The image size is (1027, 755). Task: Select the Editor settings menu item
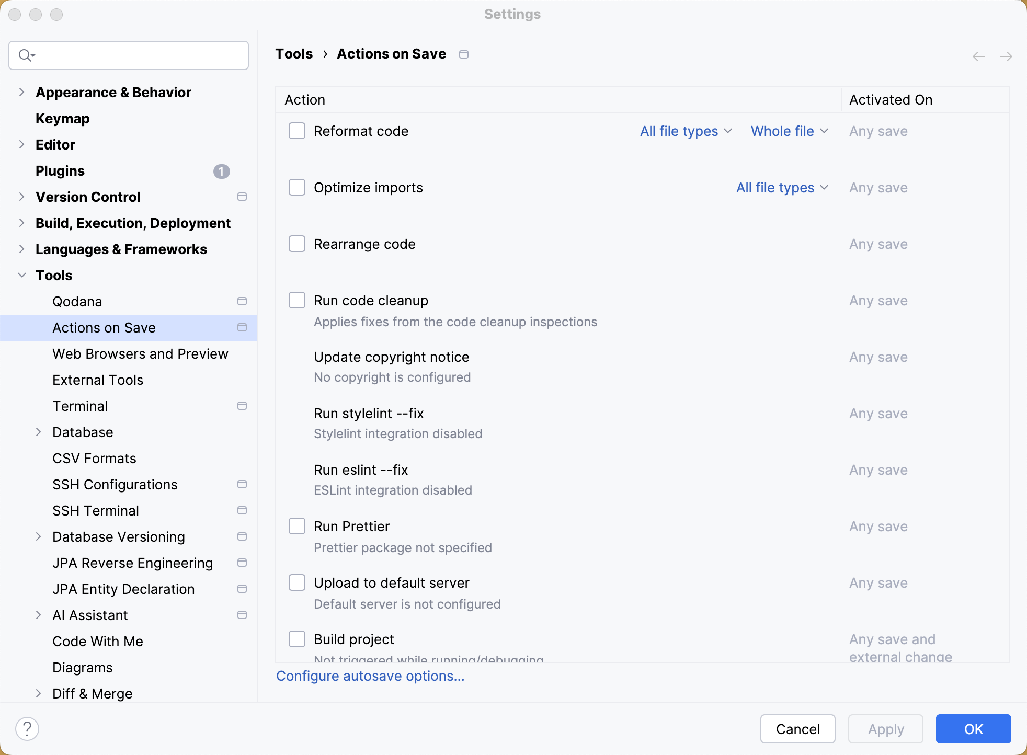click(55, 144)
